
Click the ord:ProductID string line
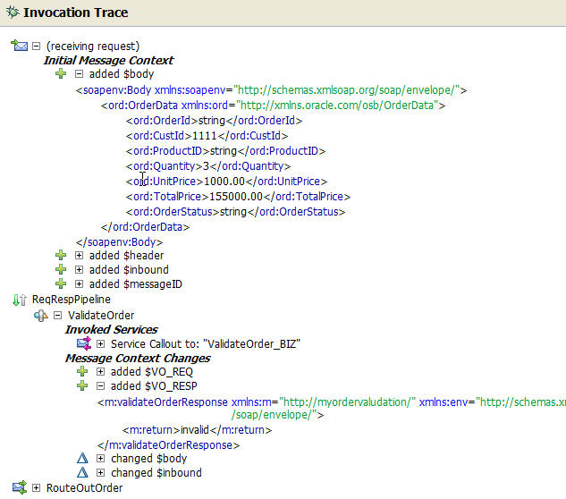225,151
